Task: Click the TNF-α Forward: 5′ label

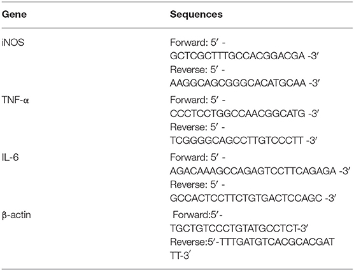Action: click(x=194, y=100)
